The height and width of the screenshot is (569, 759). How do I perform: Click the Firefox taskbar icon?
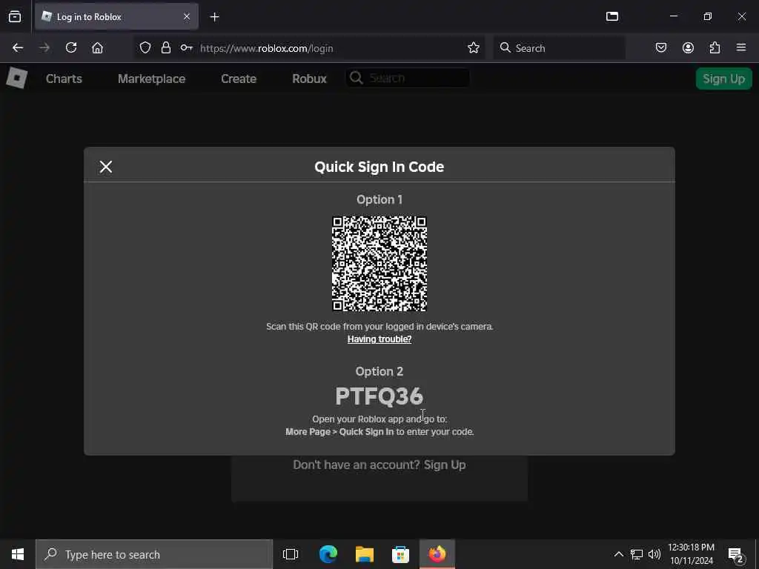tap(437, 554)
